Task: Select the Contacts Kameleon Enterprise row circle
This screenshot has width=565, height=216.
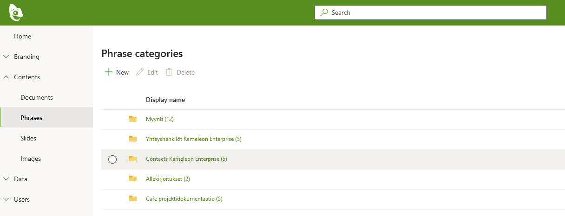Action: [112, 159]
